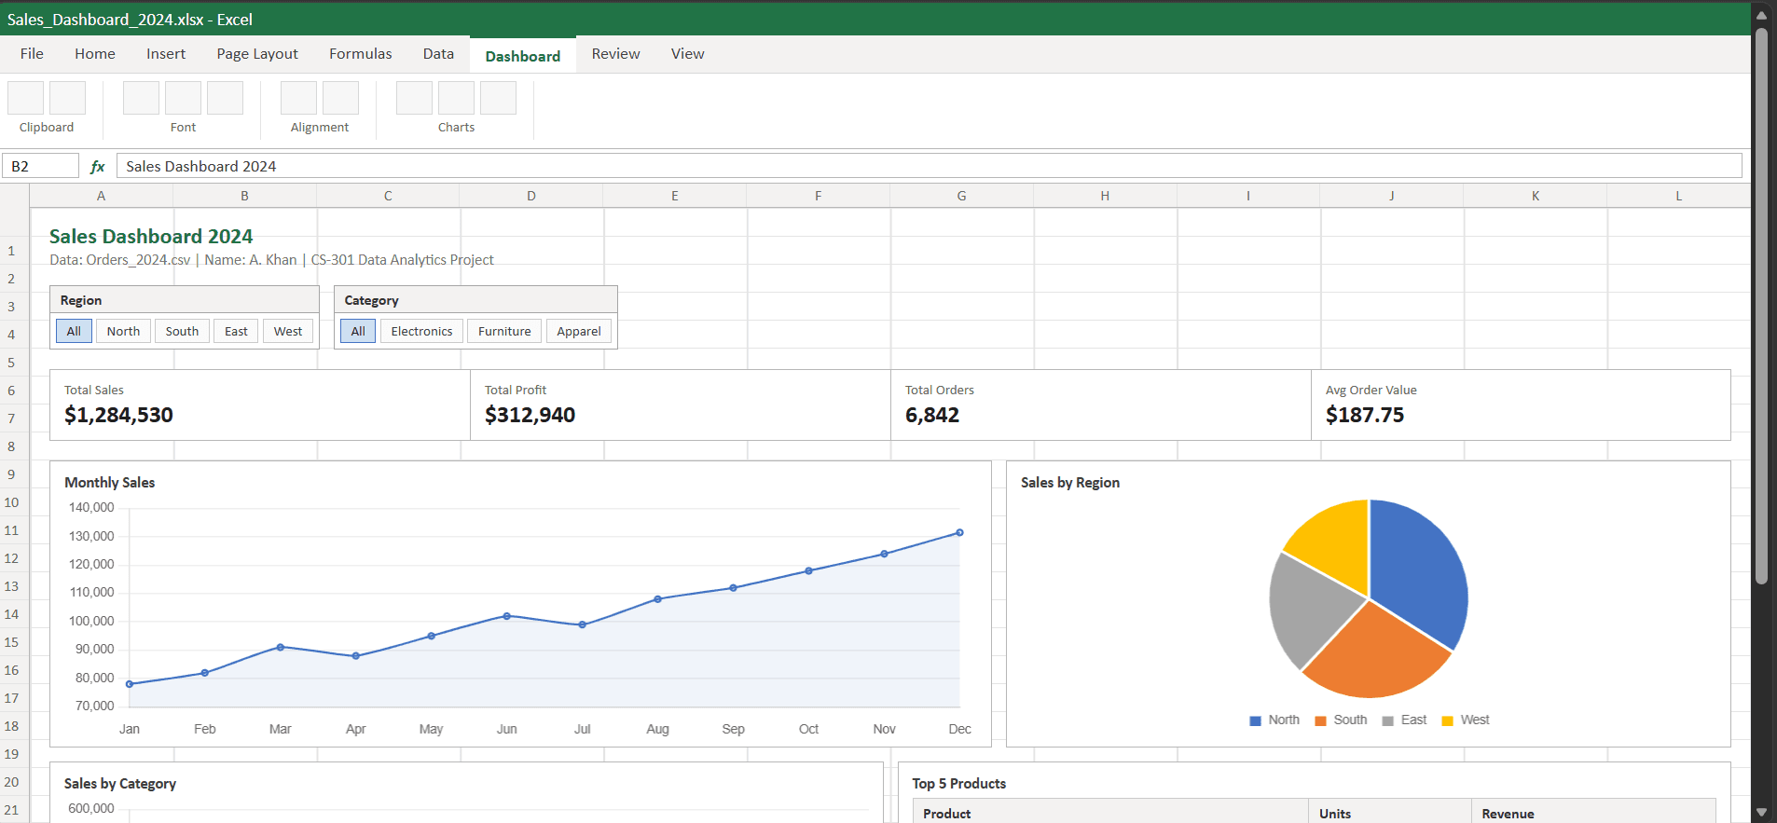The height and width of the screenshot is (823, 1777).
Task: Filter Category slicer by Furniture
Action: click(504, 331)
